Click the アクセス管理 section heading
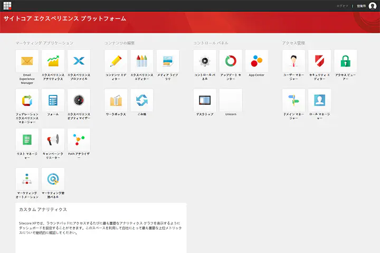The height and width of the screenshot is (253, 380). [x=293, y=43]
